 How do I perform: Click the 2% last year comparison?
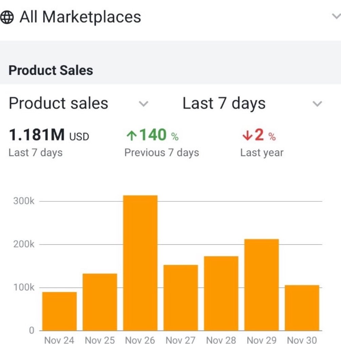(x=262, y=136)
